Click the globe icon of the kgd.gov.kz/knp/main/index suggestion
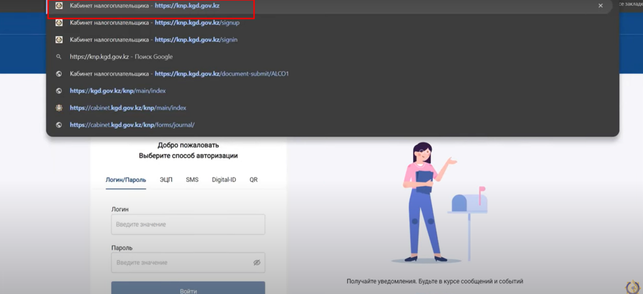Viewport: 643px width, 294px height. 59,91
